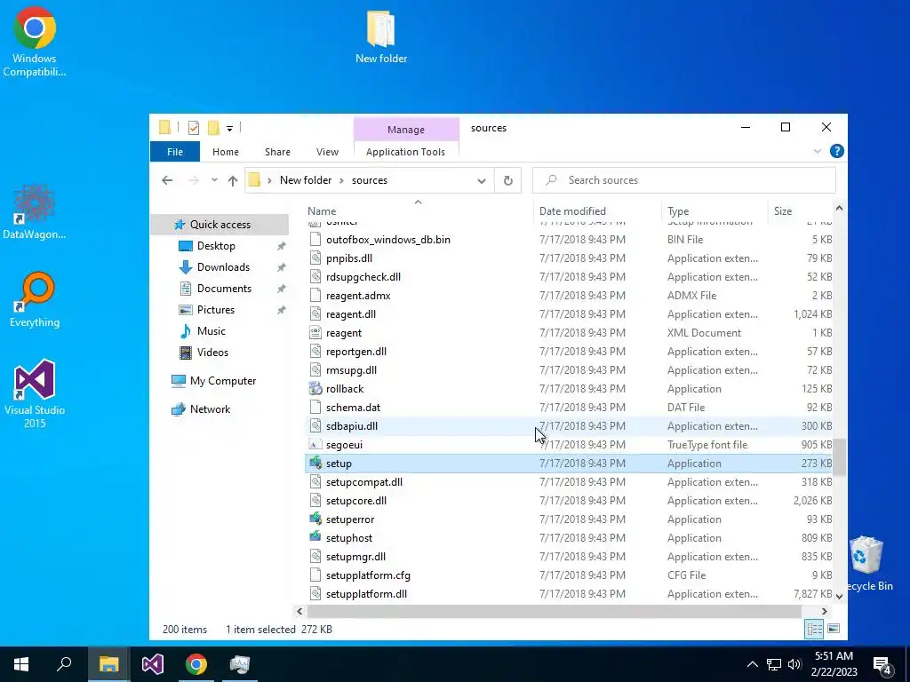Screen dimensions: 910x682
Task: Select the New folder desktop icon
Action: click(x=380, y=36)
